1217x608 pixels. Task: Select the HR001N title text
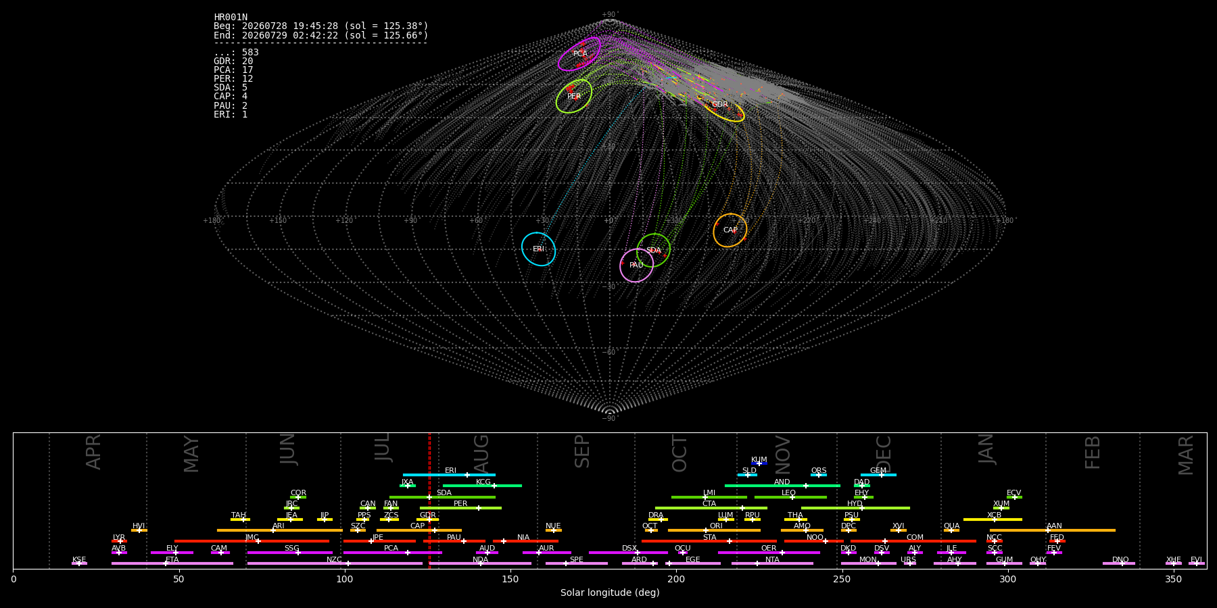point(231,18)
